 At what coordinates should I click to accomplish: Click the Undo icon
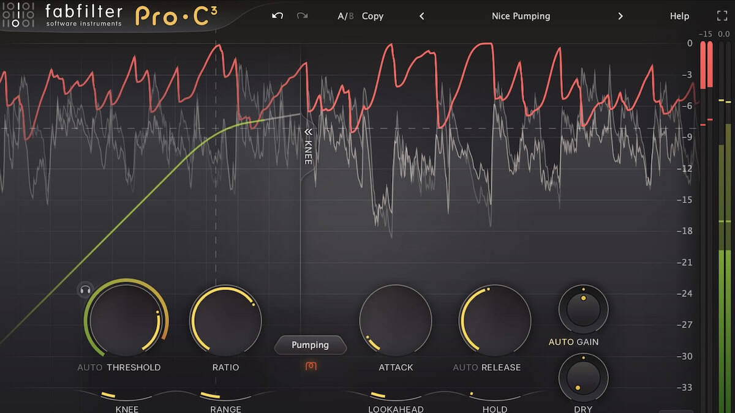tap(277, 16)
